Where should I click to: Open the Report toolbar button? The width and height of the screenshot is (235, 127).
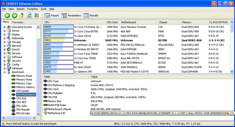point(52,16)
